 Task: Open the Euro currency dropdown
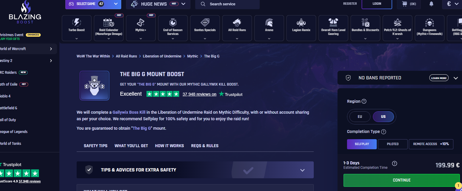click(453, 4)
